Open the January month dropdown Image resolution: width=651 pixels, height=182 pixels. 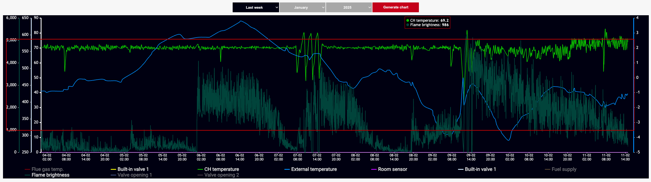tap(302, 7)
